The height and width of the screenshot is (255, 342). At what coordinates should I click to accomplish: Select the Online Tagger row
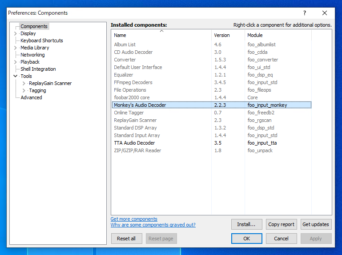[211, 113]
